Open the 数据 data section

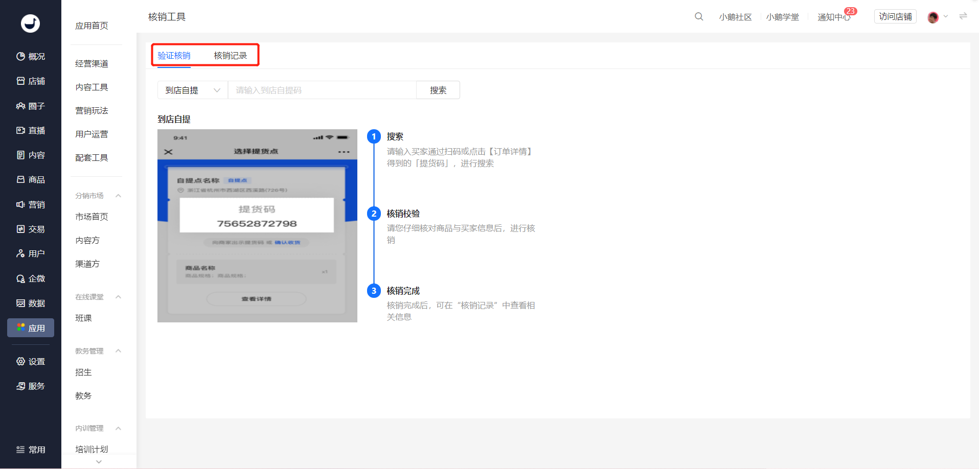[31, 303]
